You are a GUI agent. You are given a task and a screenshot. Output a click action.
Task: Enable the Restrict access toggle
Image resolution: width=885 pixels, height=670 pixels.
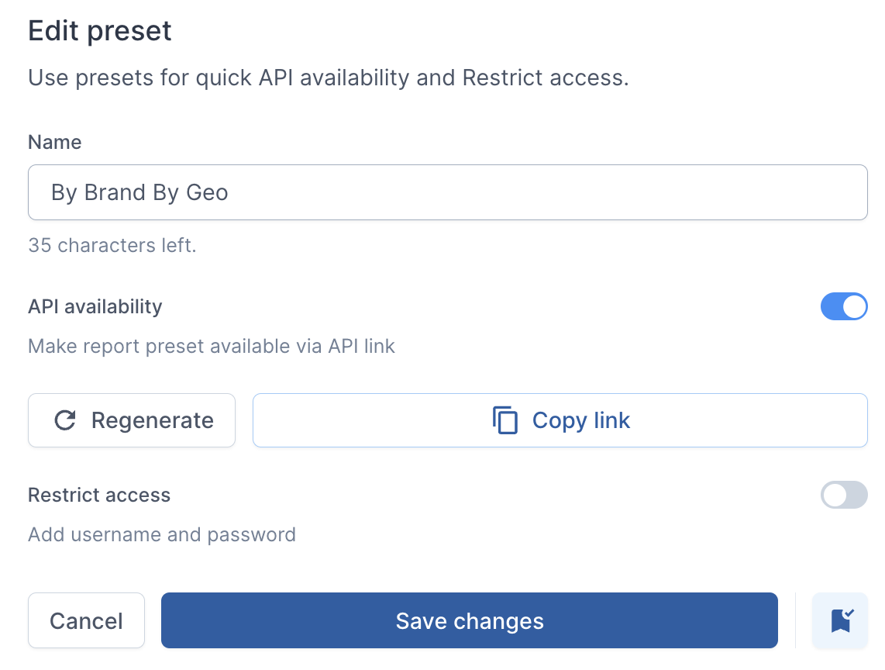click(844, 495)
